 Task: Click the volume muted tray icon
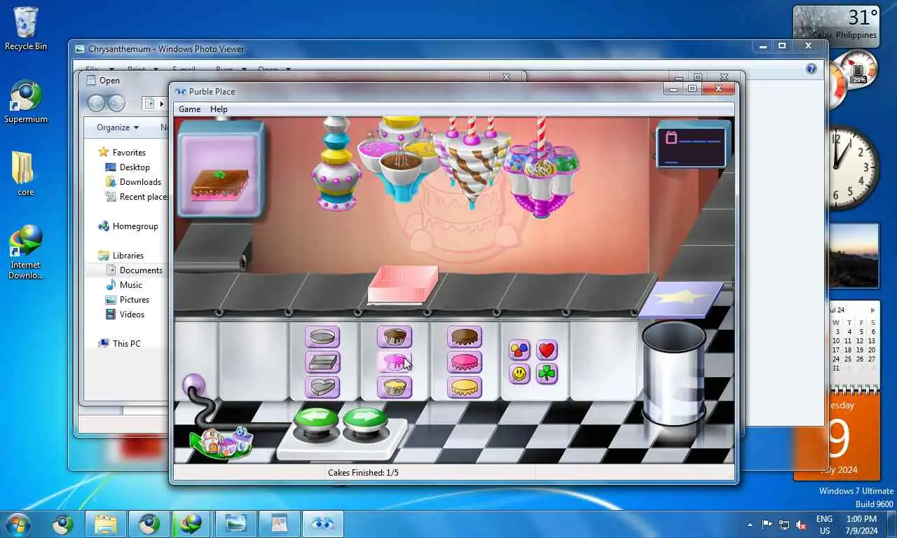[x=801, y=525]
